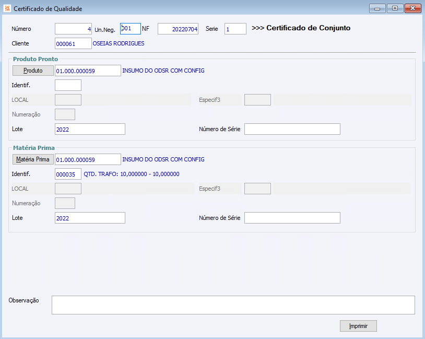425x339 pixels.
Task: Click the Numeração field in Matéria Prima
Action: tap(65, 203)
